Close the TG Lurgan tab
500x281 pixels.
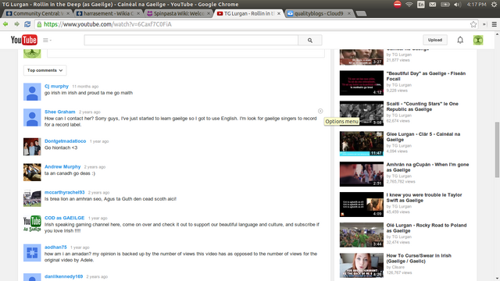click(279, 13)
